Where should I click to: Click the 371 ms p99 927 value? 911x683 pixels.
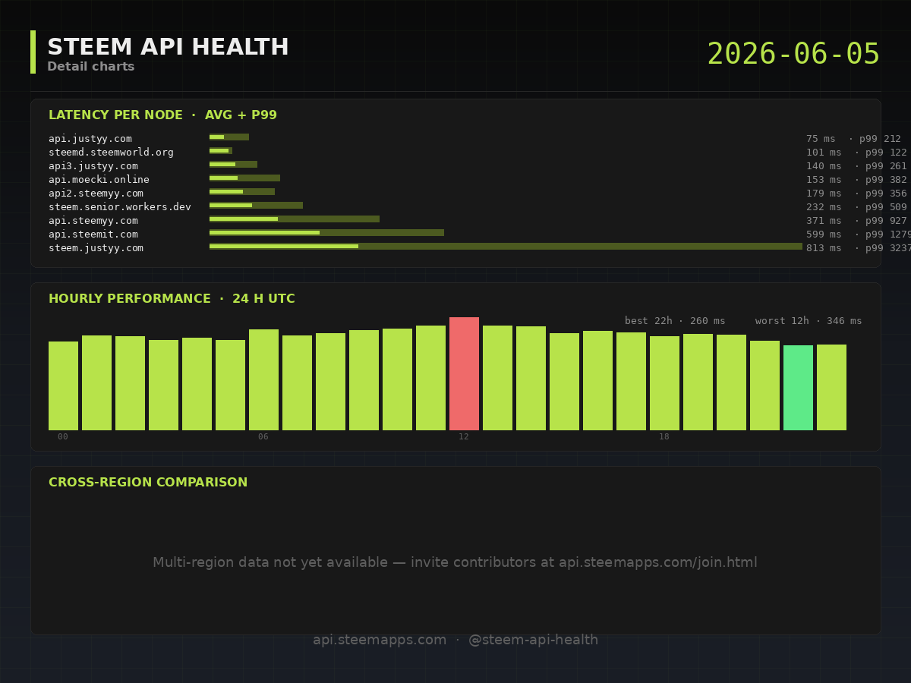click(x=856, y=221)
